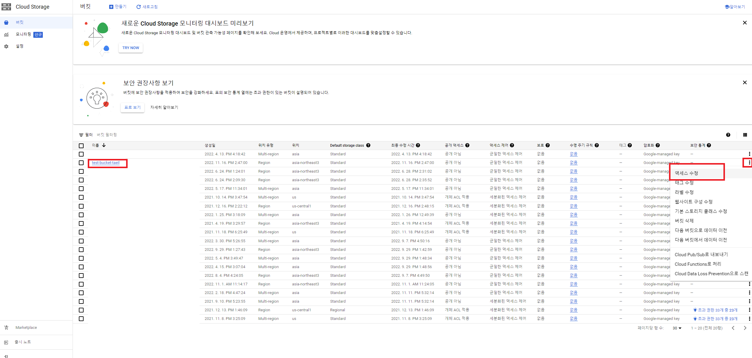Toggle the test-bucket-taeil row actions menu

(749, 162)
